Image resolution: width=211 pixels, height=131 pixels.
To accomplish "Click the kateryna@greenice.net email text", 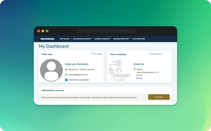I will point(78,75).
